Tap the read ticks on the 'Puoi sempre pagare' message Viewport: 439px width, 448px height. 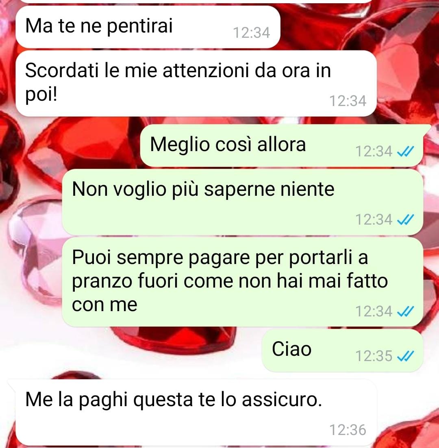point(406,312)
